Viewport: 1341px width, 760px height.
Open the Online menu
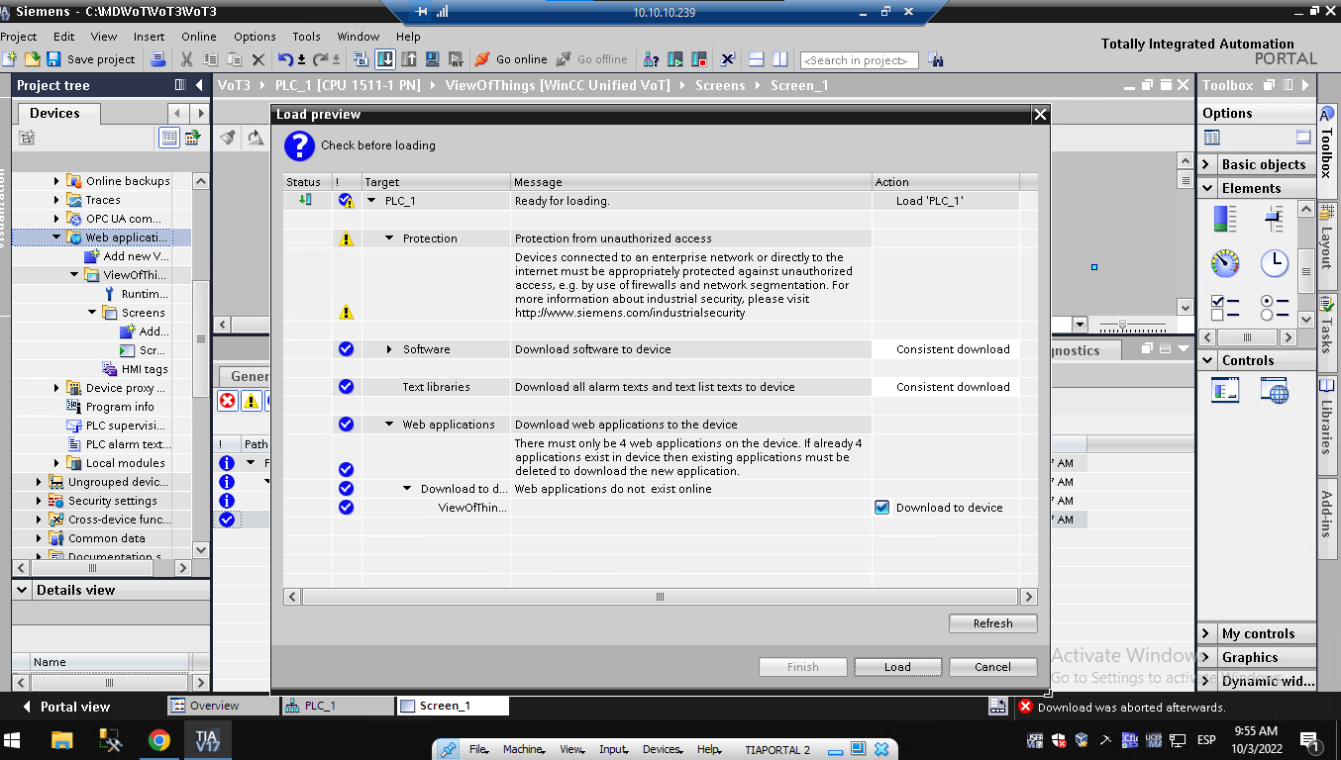[199, 37]
